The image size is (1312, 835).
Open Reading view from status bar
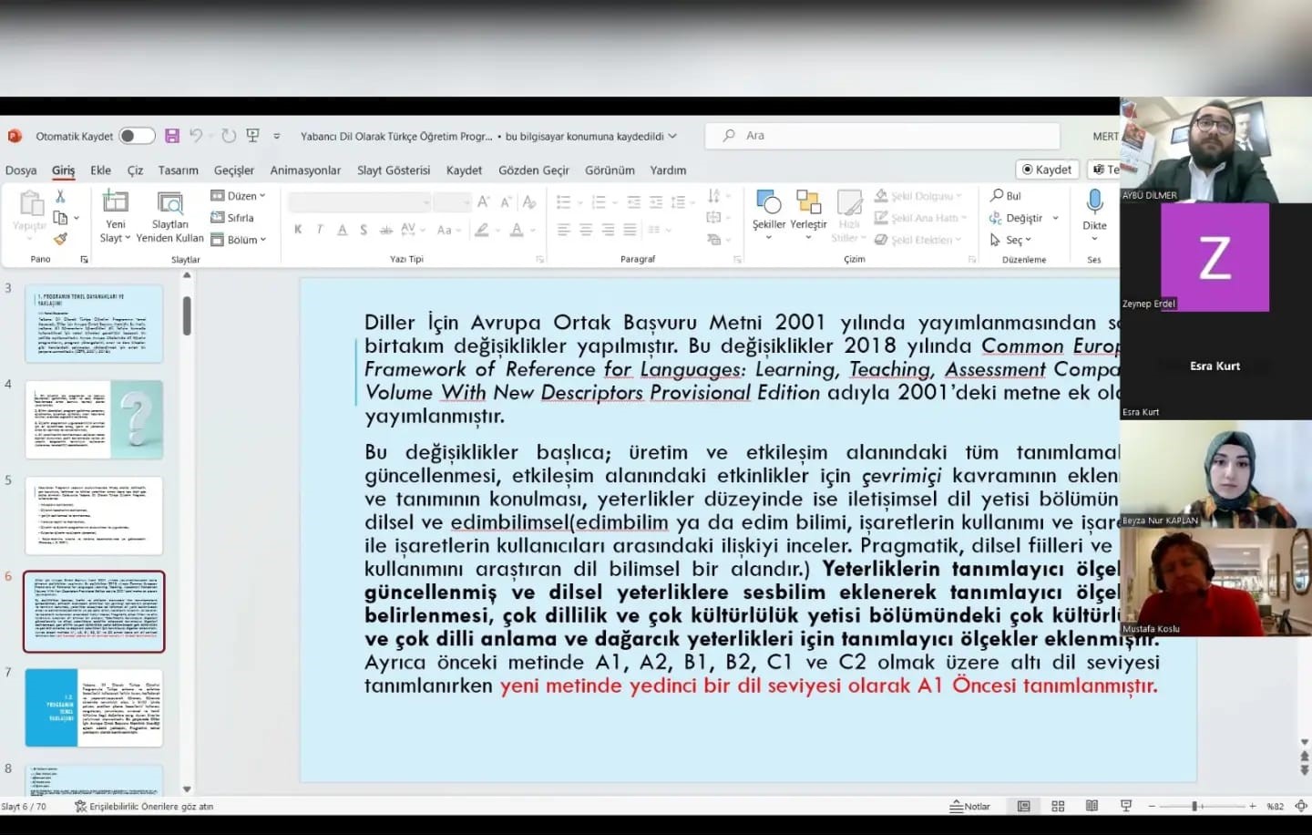coord(1092,807)
